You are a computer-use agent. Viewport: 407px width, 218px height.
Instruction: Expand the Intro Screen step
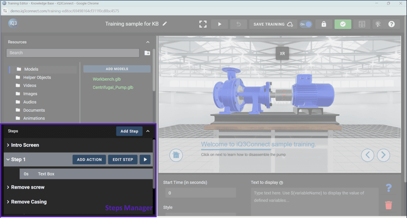click(x=8, y=145)
